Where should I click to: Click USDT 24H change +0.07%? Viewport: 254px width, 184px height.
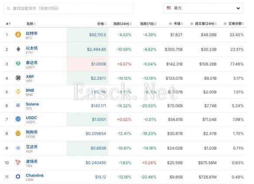pos(124,64)
